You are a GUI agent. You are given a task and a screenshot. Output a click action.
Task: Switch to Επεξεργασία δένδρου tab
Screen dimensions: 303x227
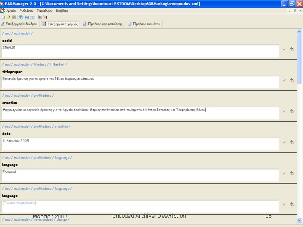point(19,24)
